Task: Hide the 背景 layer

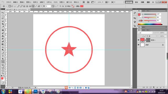Action: [139, 45]
